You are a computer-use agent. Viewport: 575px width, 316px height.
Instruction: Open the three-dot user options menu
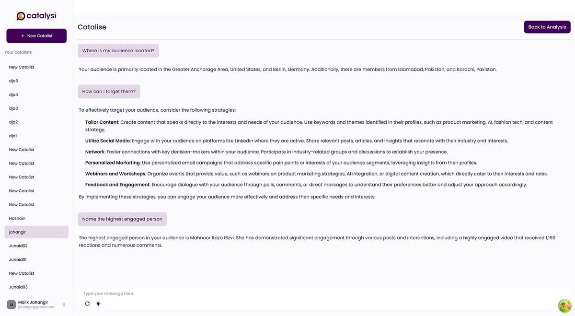[x=64, y=304]
